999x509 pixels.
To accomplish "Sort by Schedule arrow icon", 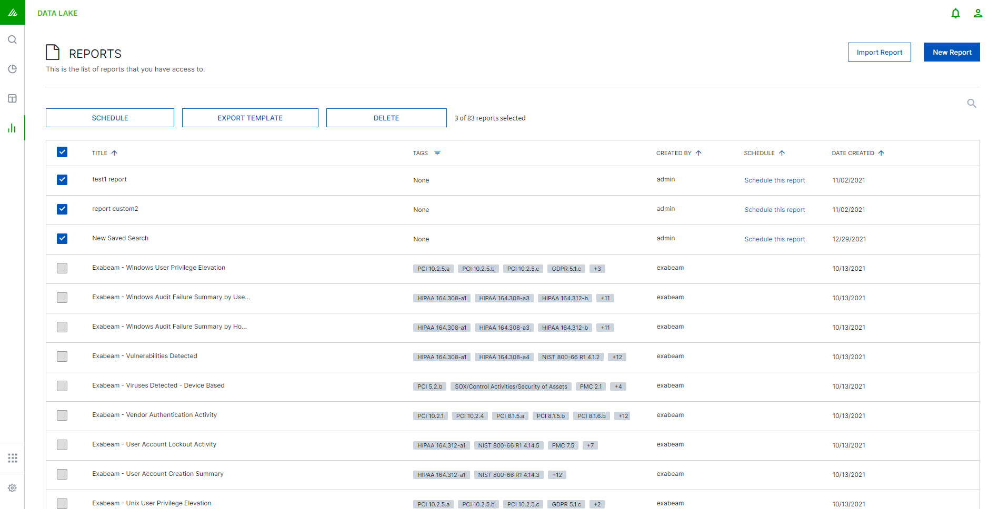I will pos(782,153).
